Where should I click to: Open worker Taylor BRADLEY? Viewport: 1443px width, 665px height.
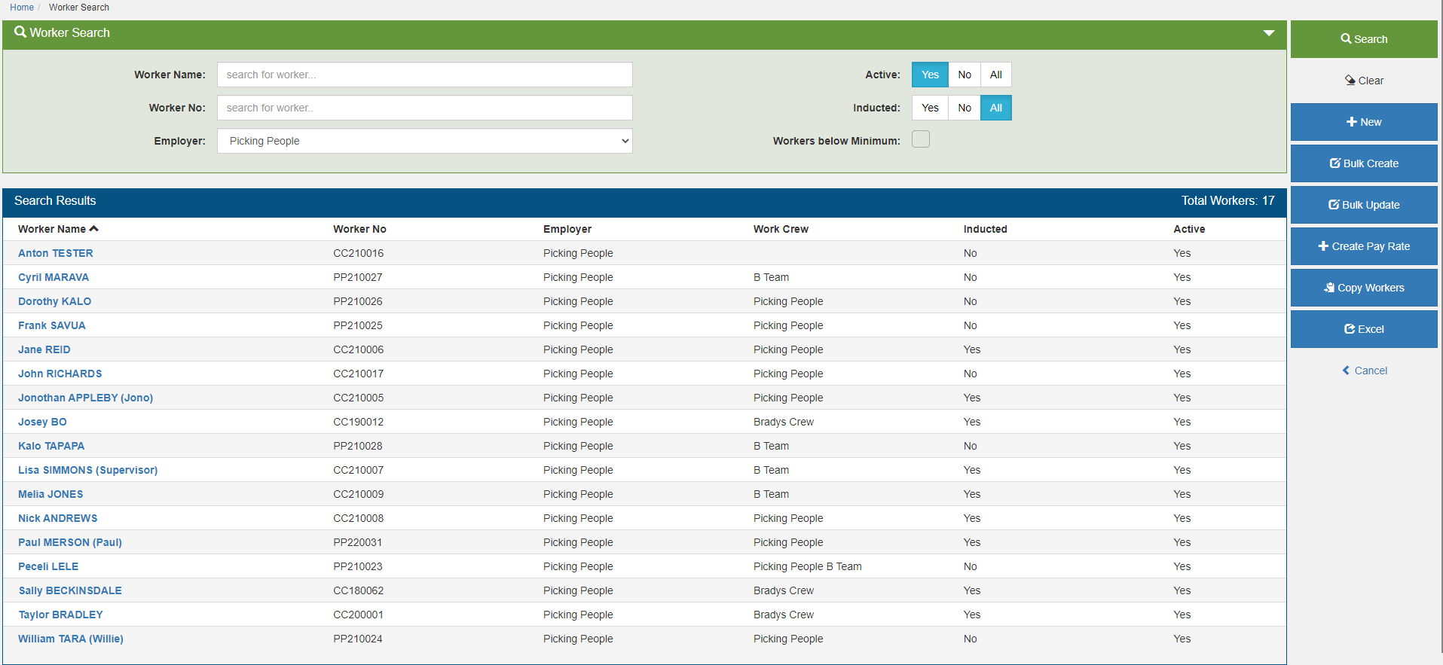(60, 615)
